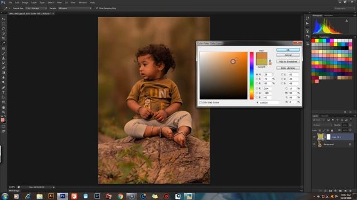
Task: Select the S saturation radio button
Action: coord(257,79)
